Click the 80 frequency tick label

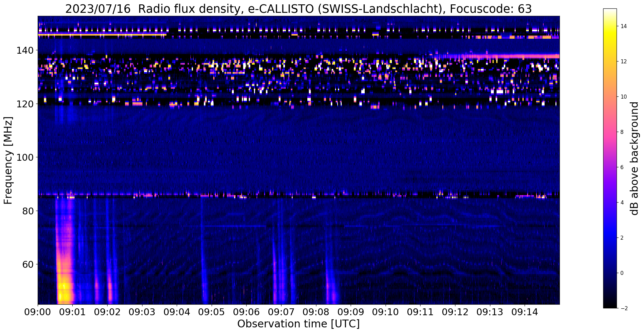point(28,211)
